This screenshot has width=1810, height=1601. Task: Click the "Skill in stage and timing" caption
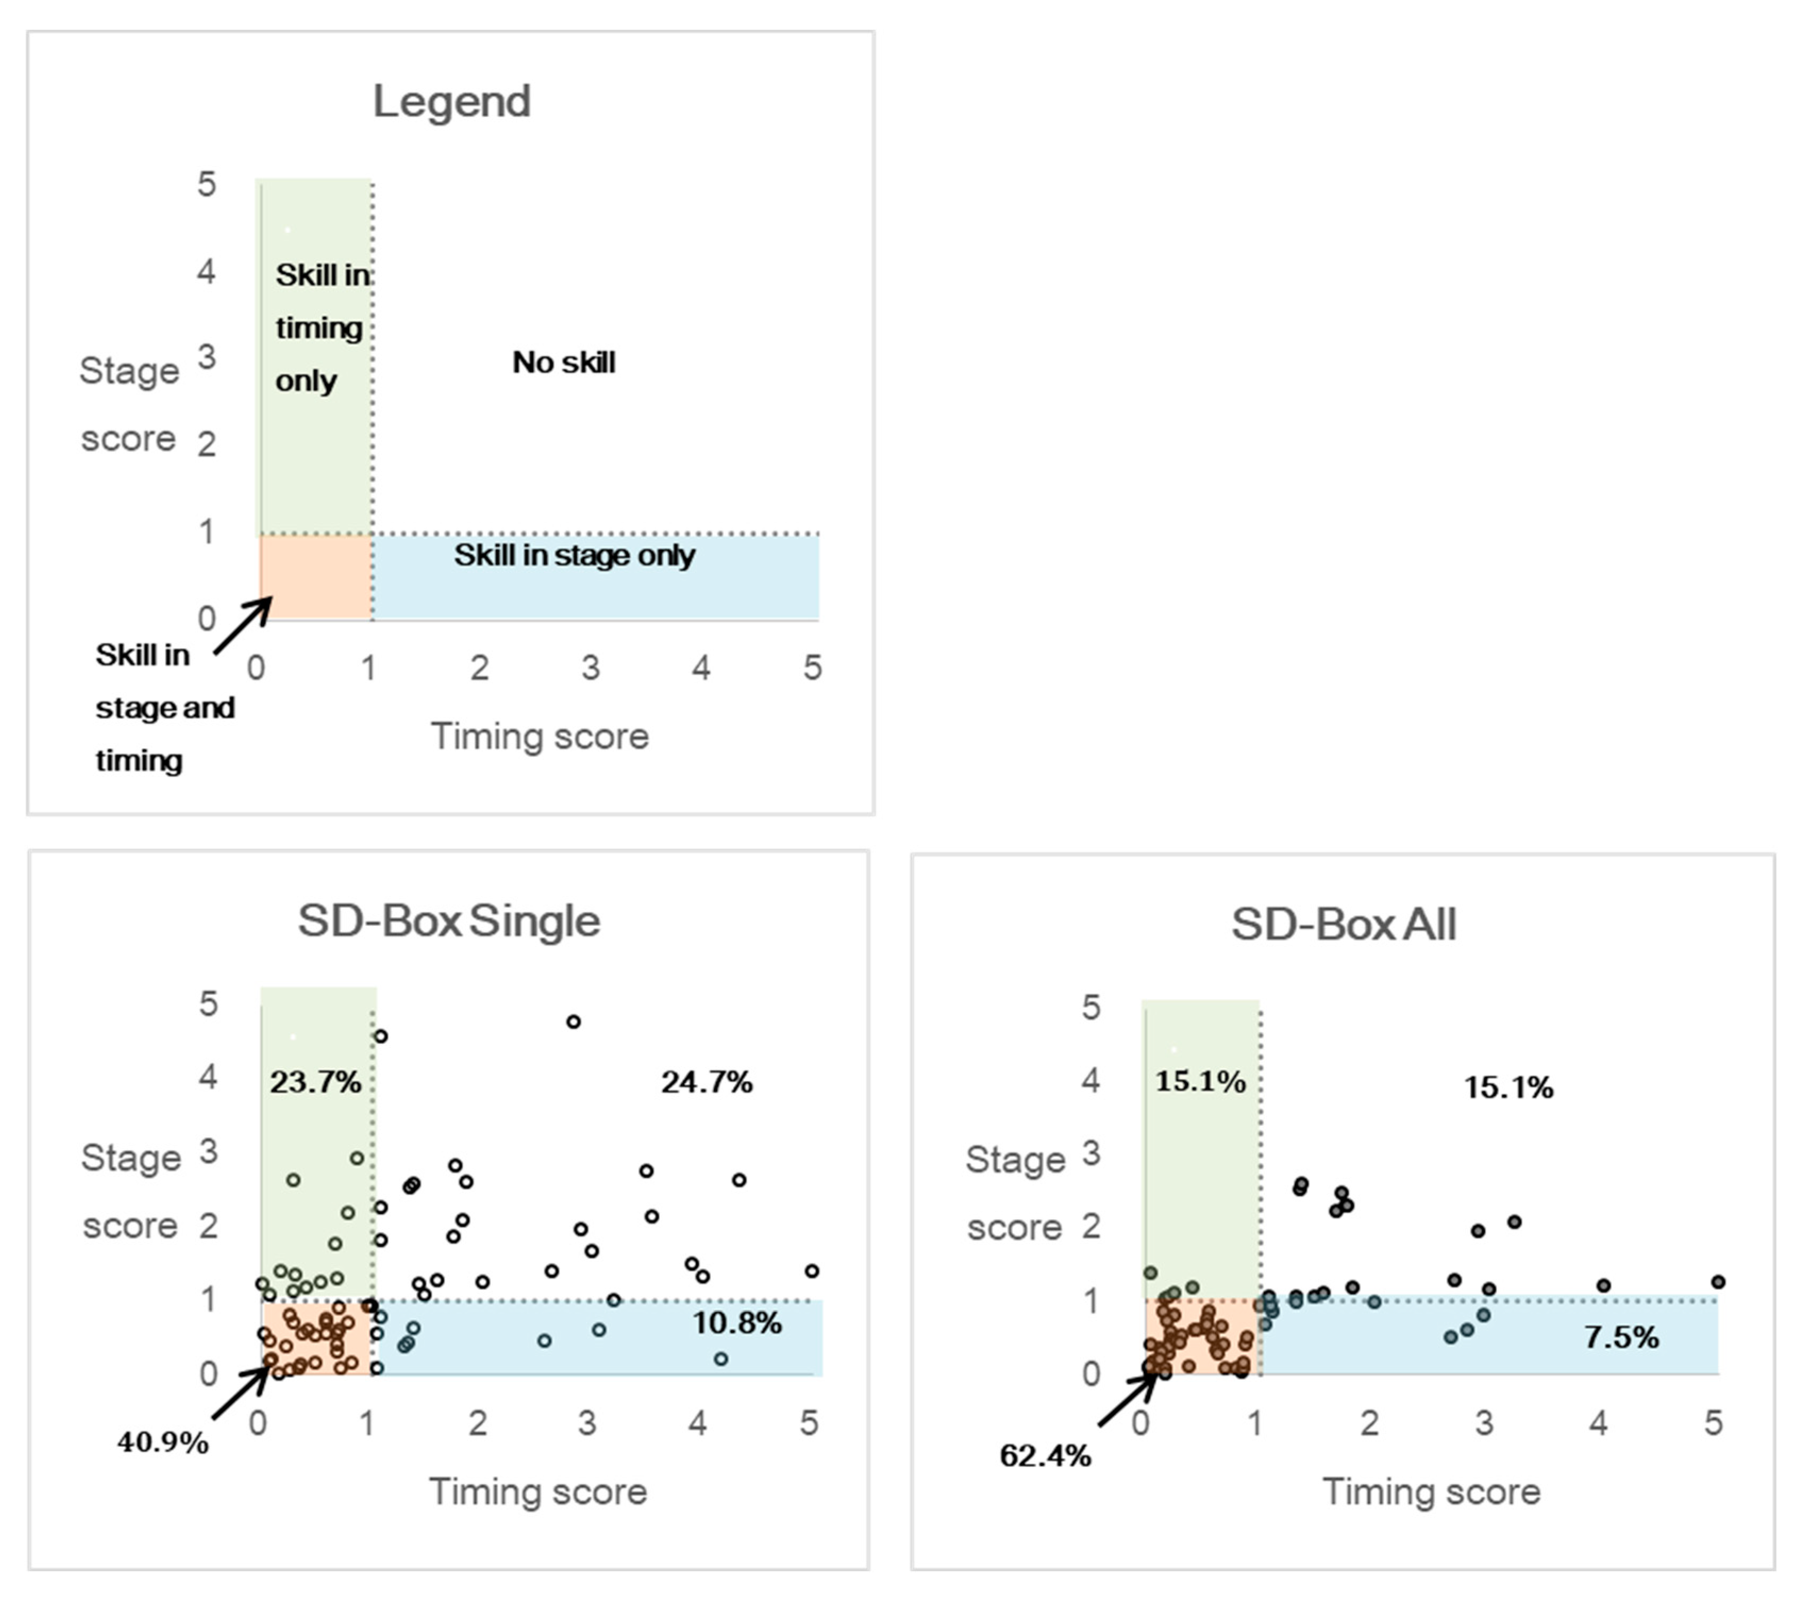point(164,708)
